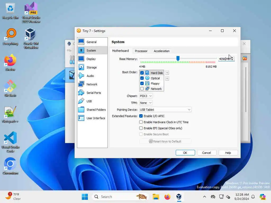Open the Network settings category icon
271x203 pixels.
pos(81,84)
